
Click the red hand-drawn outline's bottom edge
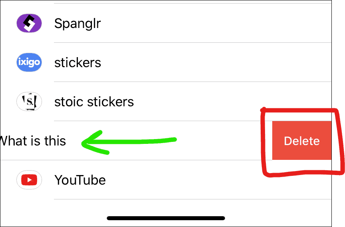301,173
